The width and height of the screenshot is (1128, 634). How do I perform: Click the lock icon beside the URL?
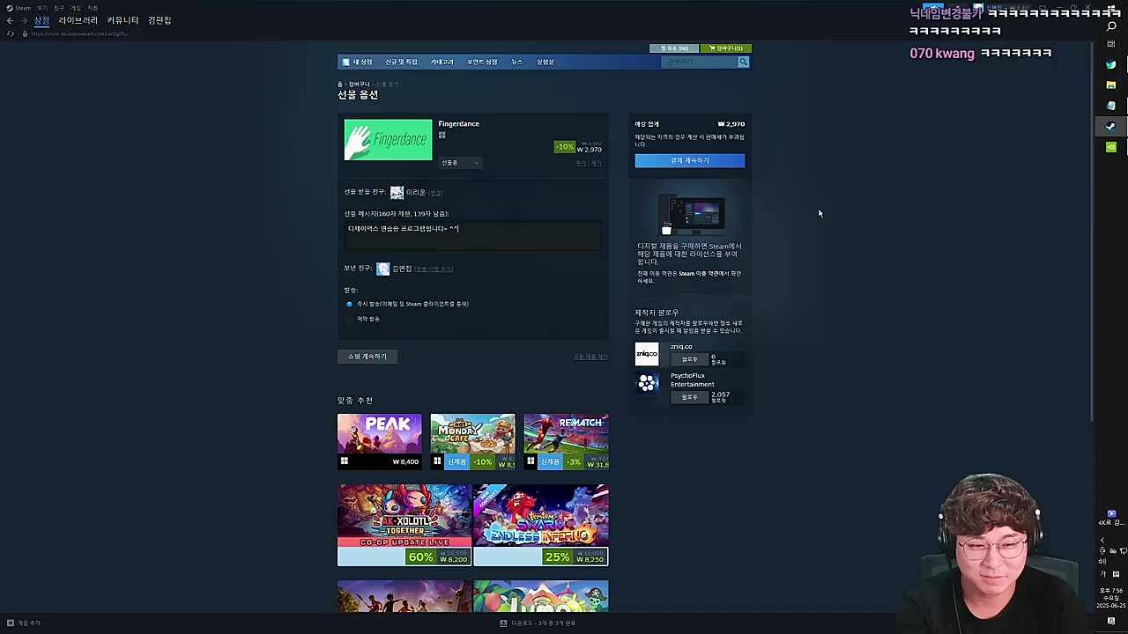pyautogui.click(x=25, y=33)
